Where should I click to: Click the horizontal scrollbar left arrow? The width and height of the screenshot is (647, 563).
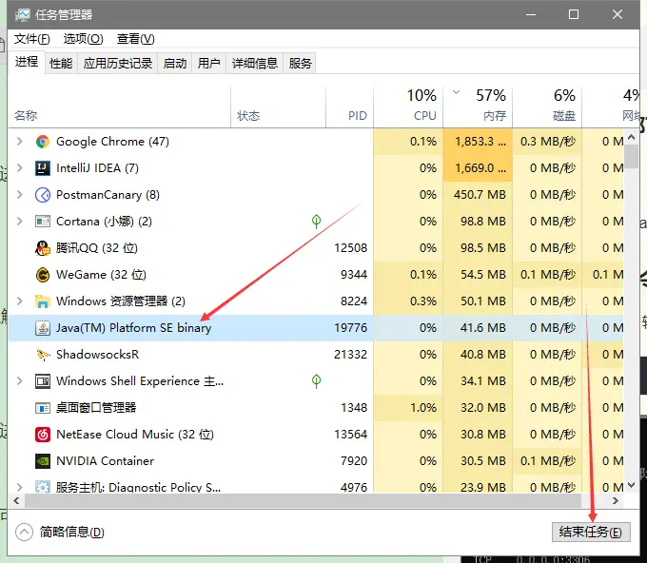pos(16,501)
